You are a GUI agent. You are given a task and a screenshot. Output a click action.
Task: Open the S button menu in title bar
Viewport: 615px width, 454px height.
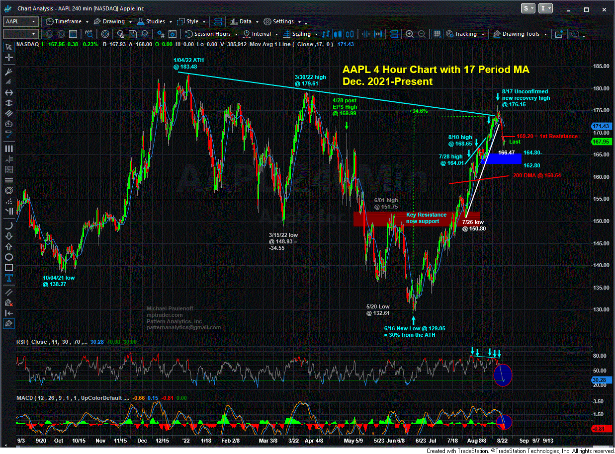coord(528,8)
